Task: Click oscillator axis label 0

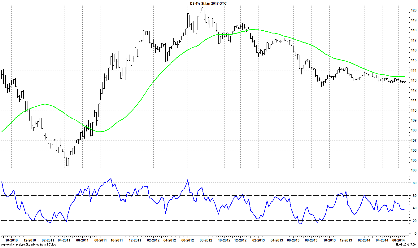Action: 415,233
